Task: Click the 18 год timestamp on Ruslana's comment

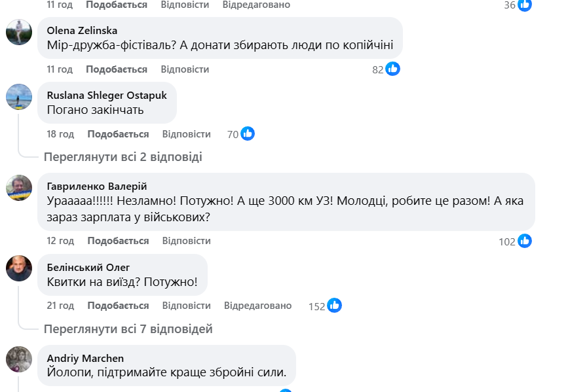Action: pos(60,134)
